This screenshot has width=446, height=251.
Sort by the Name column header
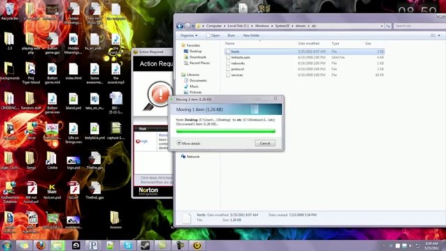tap(230, 43)
